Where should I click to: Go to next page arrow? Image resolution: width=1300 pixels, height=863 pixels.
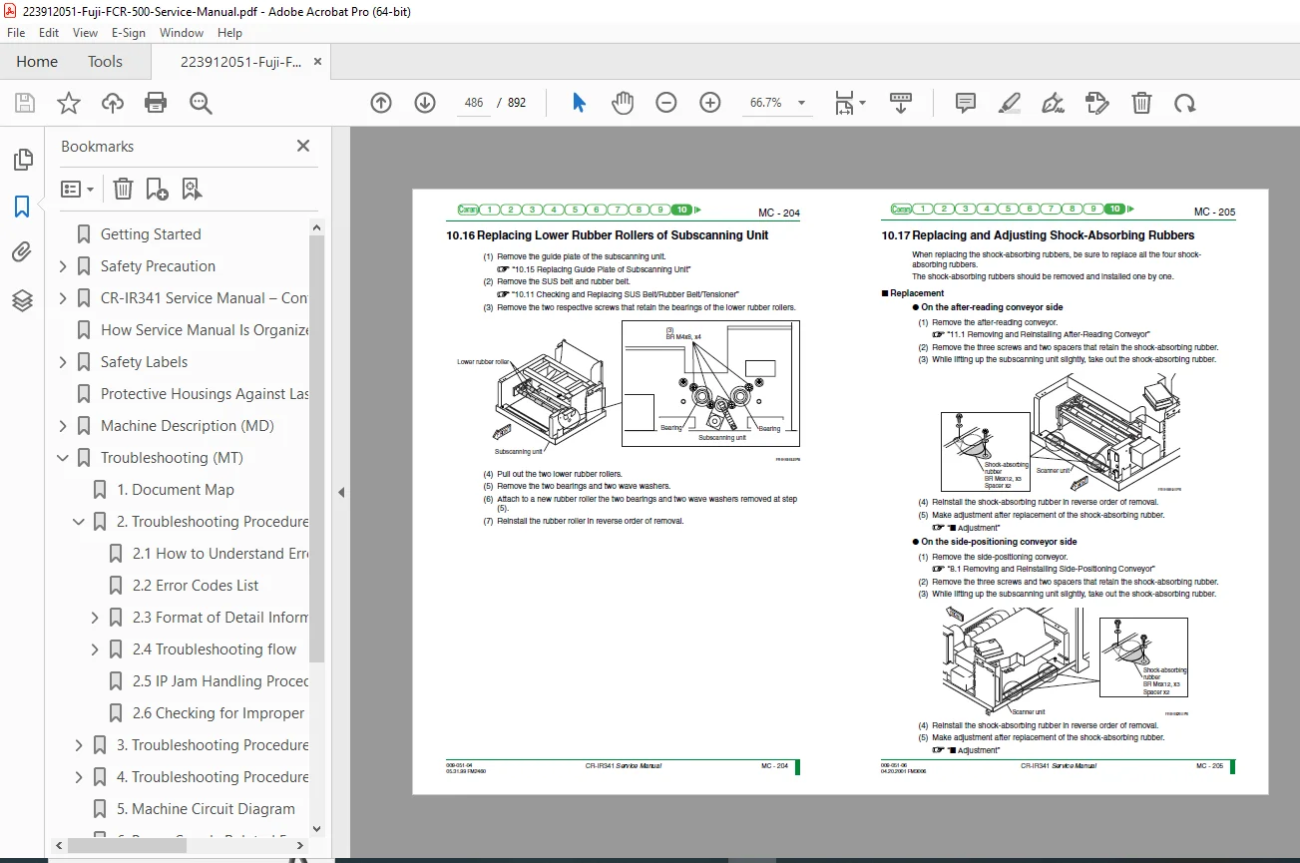coord(425,103)
